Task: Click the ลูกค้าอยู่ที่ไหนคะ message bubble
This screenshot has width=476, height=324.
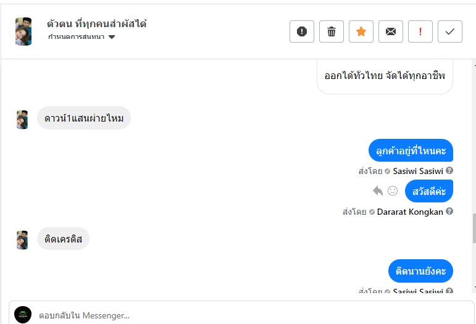Action: coord(411,151)
